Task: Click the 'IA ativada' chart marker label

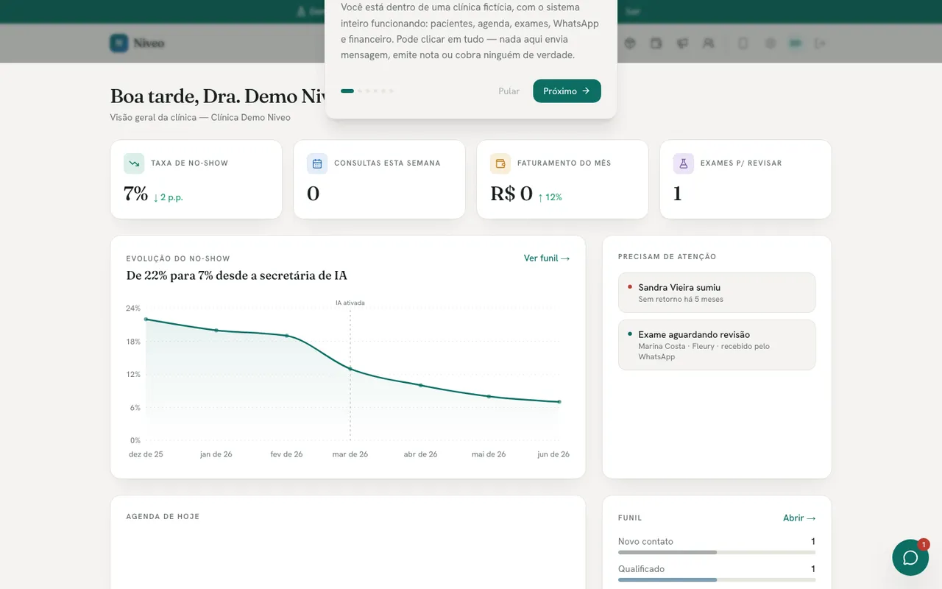Action: [x=350, y=303]
